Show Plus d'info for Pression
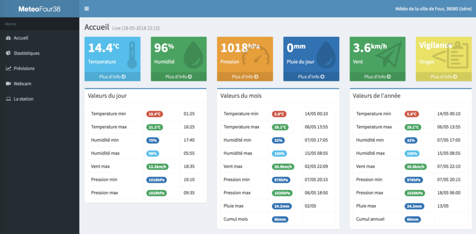476x234 pixels. tap(245, 77)
